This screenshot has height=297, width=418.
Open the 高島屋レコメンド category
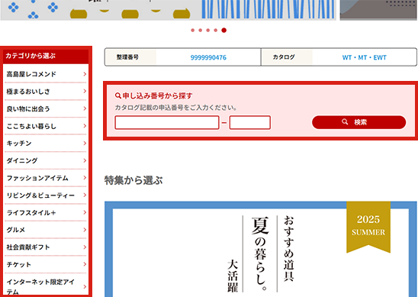(46, 74)
